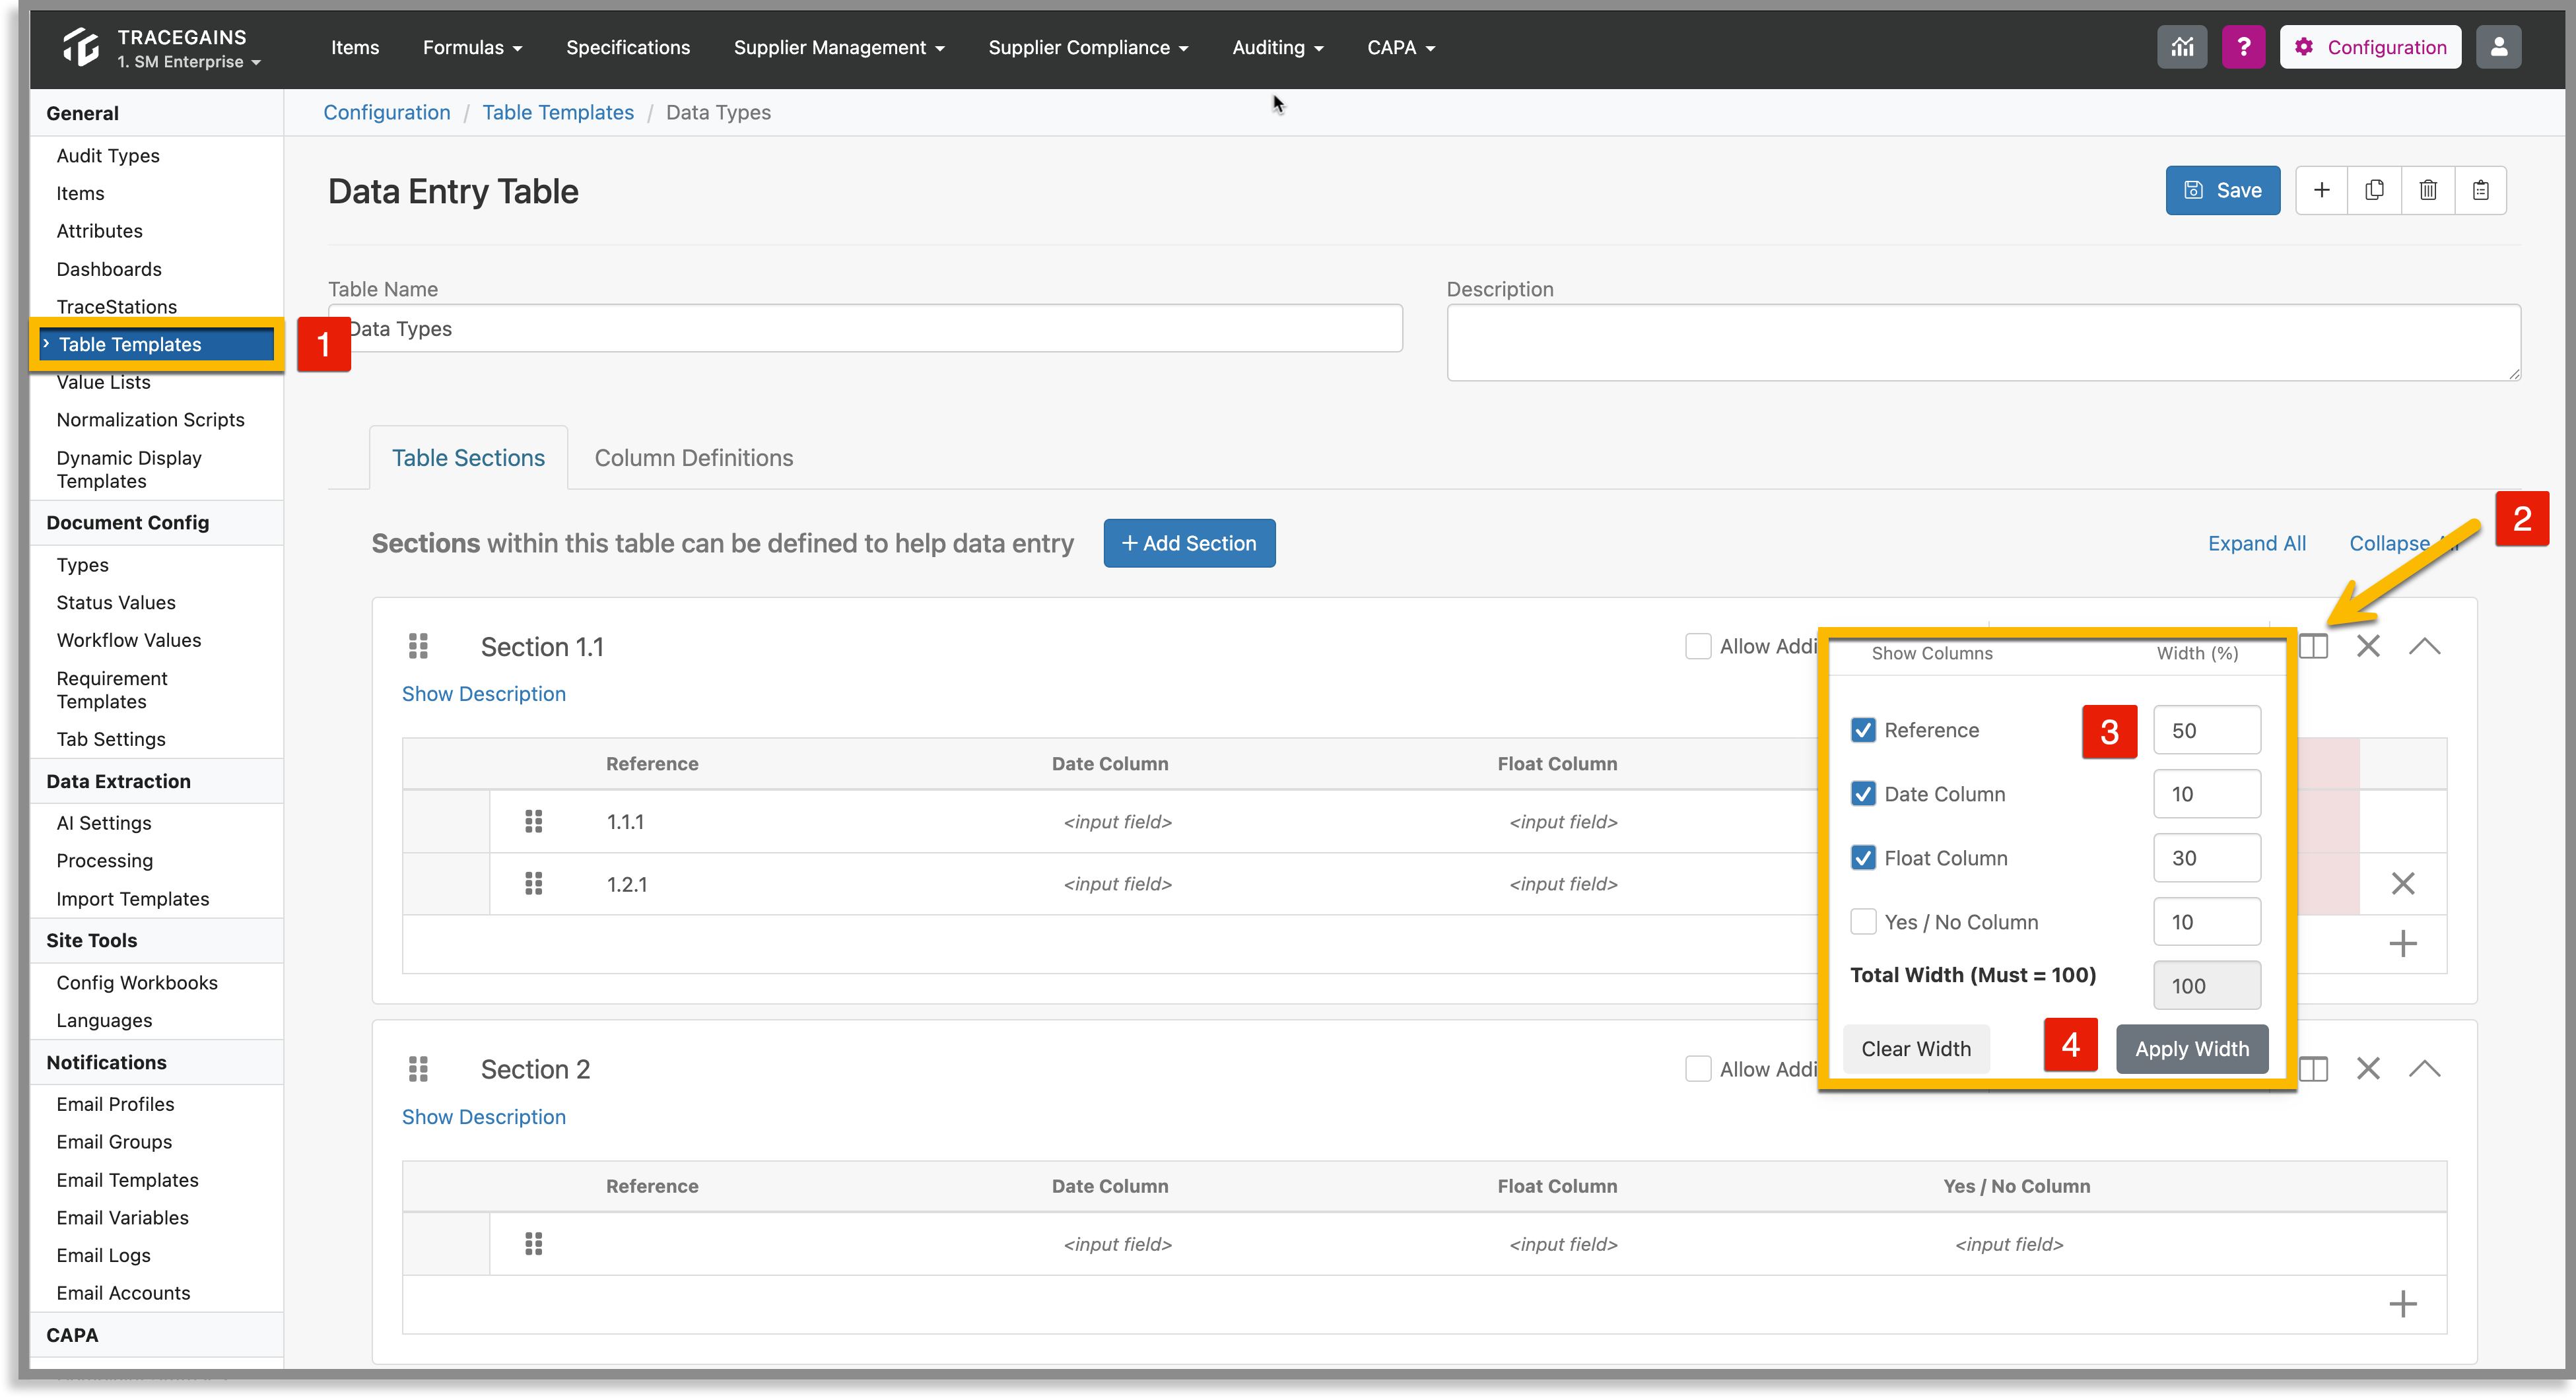The image size is (2576, 1398).
Task: Click the Date Column width field
Action: point(2207,794)
